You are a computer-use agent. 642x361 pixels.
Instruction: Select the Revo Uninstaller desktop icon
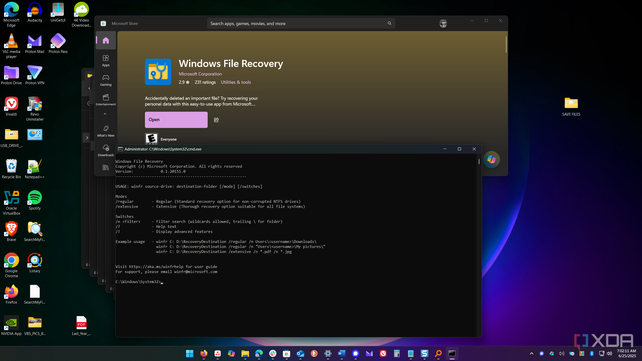[35, 109]
